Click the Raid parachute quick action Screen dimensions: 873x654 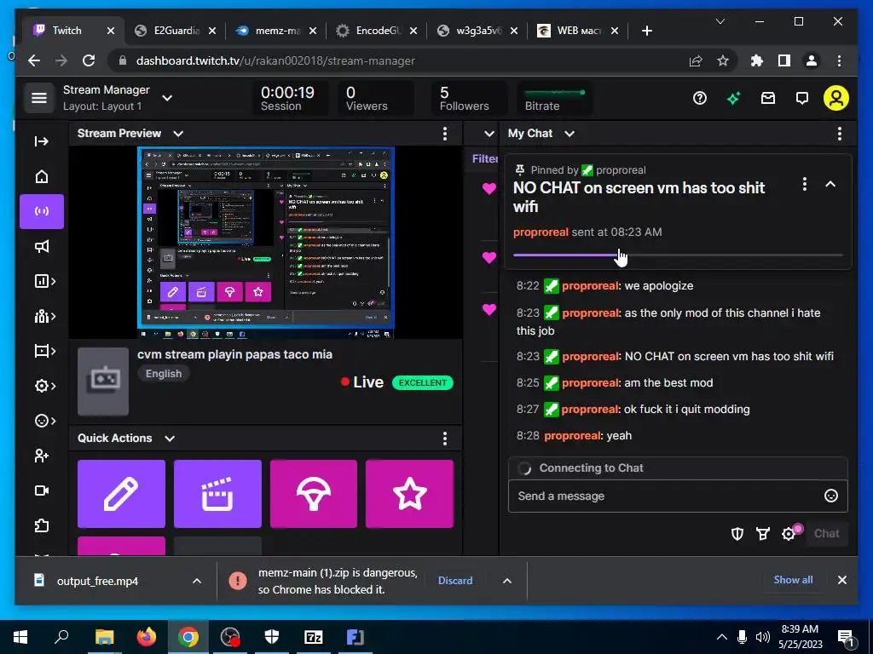[314, 494]
